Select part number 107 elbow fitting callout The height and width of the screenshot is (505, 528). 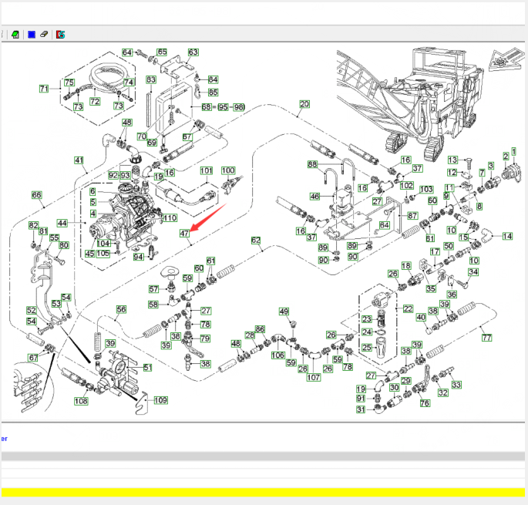click(x=313, y=378)
